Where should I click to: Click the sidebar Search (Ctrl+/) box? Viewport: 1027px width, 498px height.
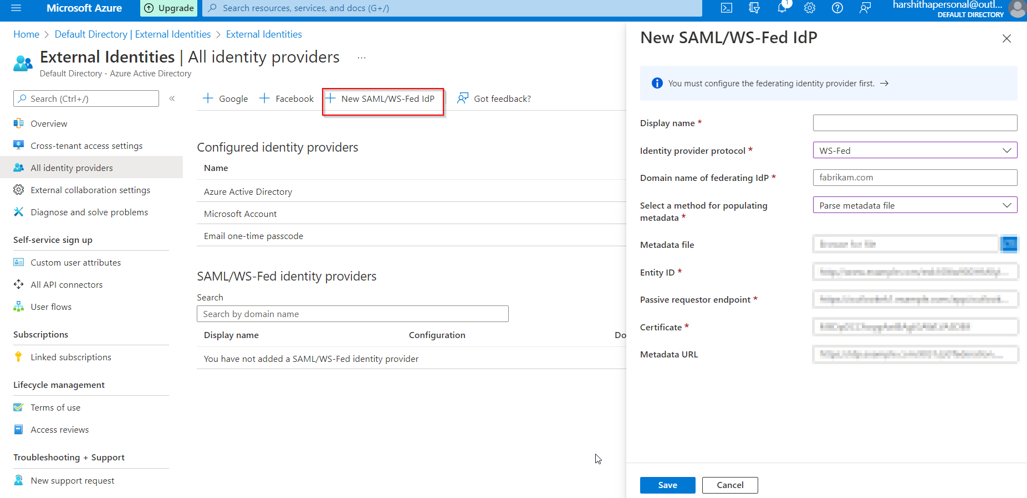[x=86, y=98]
